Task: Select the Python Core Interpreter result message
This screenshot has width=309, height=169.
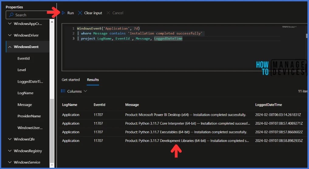Action: tap(187, 123)
